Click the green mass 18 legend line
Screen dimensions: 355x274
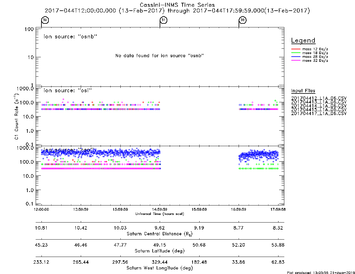[296, 53]
